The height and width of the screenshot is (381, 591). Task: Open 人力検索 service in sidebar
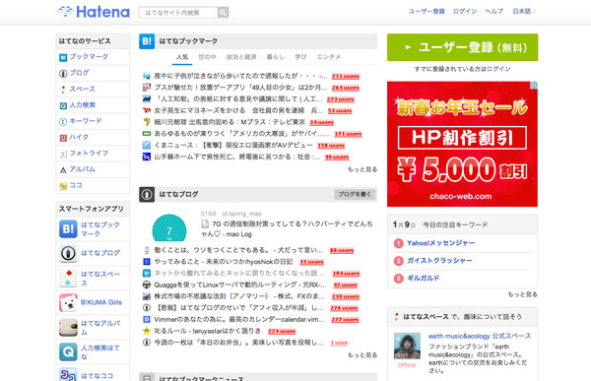pyautogui.click(x=82, y=104)
